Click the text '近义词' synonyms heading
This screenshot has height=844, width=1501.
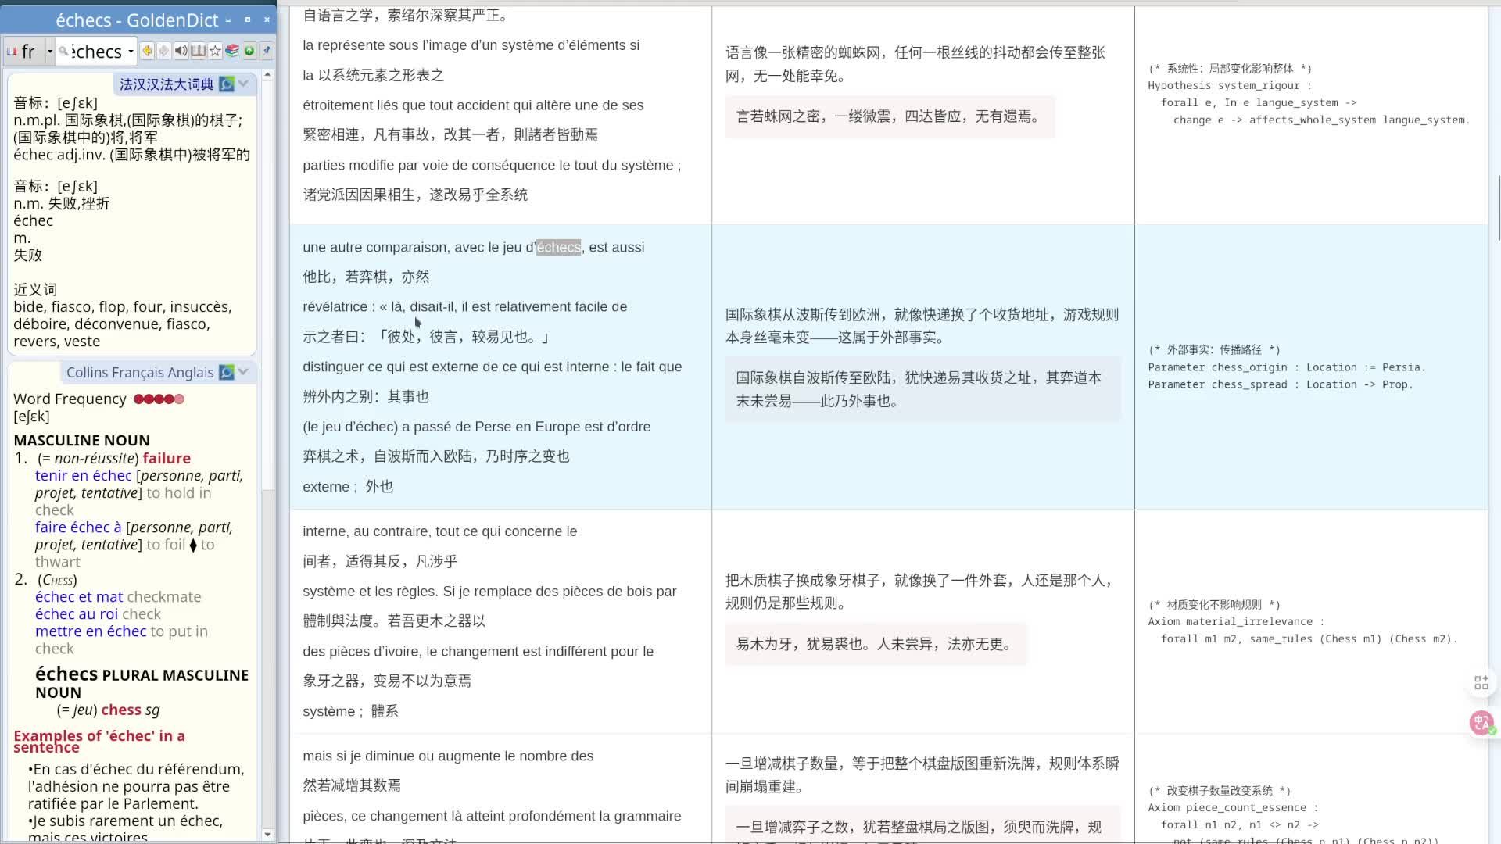[35, 289]
